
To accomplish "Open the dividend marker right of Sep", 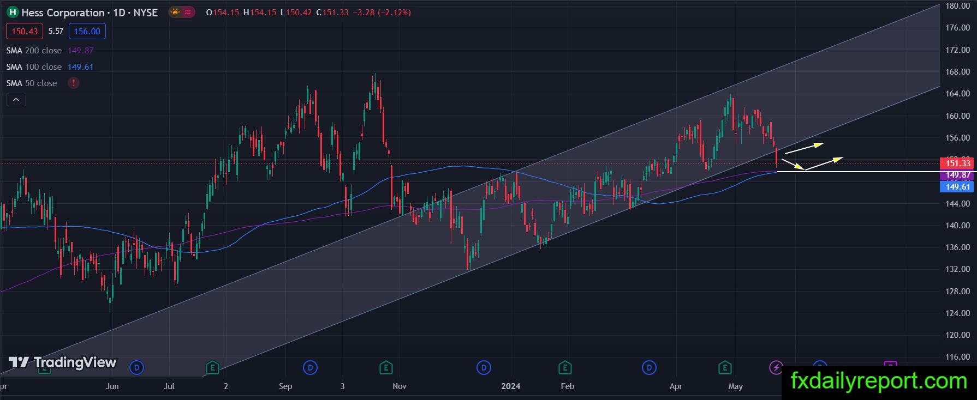I will point(310,368).
